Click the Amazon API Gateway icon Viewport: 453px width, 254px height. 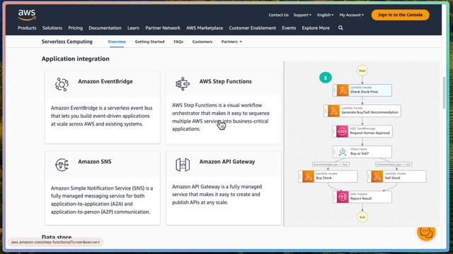pyautogui.click(x=183, y=164)
